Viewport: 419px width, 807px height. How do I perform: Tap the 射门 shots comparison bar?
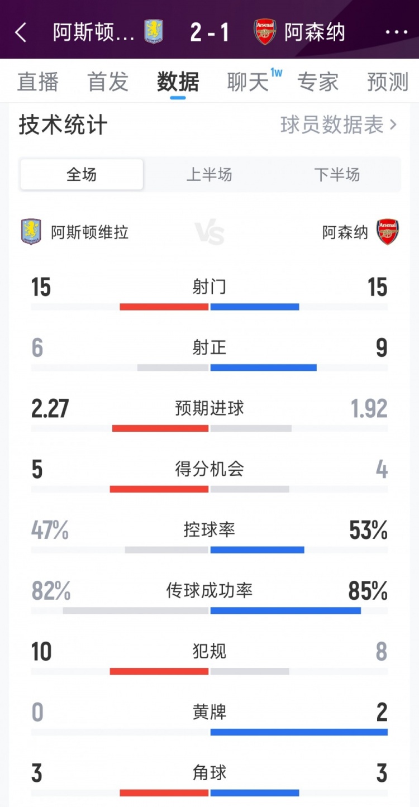tap(209, 307)
